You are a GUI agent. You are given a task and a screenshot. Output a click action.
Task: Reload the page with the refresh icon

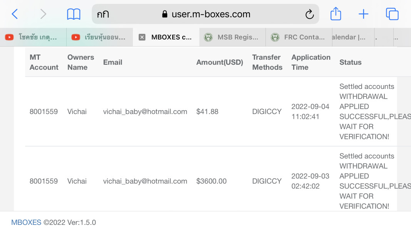310,14
